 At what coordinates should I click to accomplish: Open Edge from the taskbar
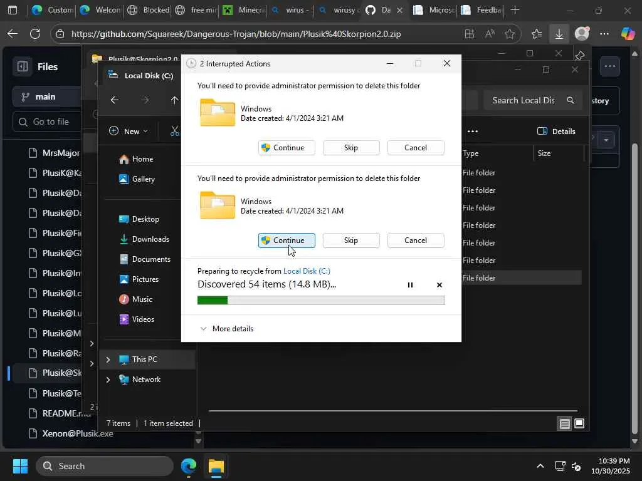(189, 466)
